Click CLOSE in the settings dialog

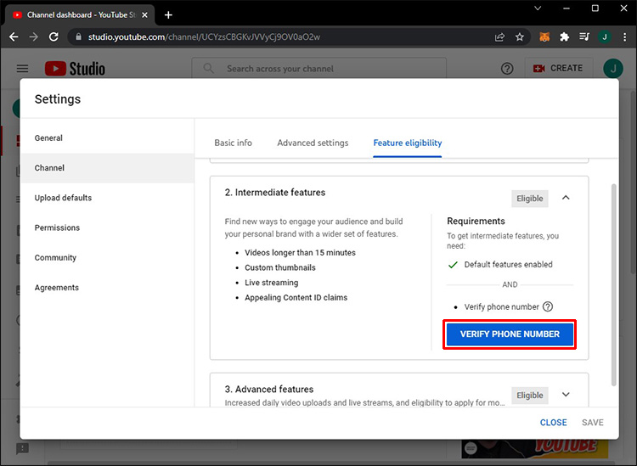553,423
